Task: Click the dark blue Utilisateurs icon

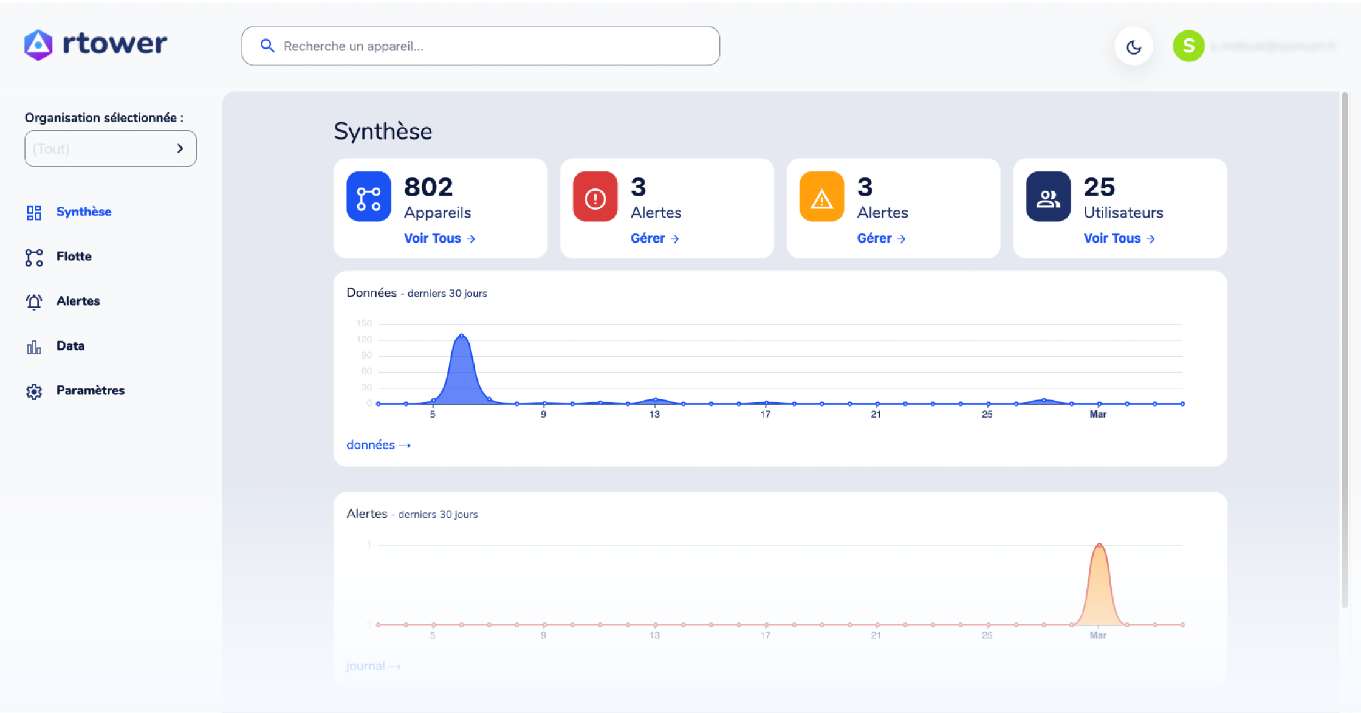Action: click(x=1048, y=197)
